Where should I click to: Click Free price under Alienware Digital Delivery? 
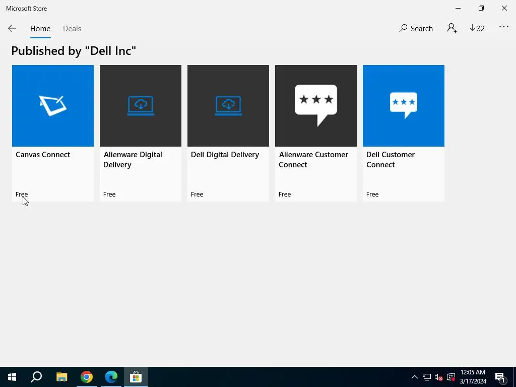click(x=109, y=194)
